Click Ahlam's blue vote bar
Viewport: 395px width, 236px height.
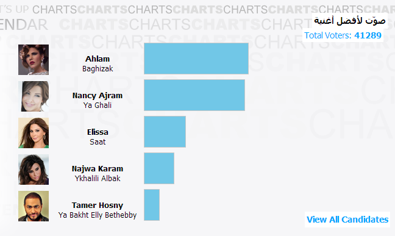click(196, 59)
